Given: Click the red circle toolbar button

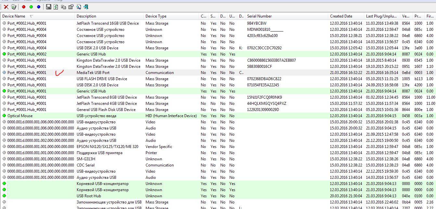Looking at the screenshot, I should (24, 7).
